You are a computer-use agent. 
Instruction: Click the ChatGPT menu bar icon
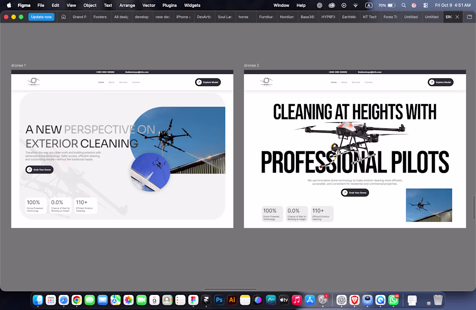pyautogui.click(x=320, y=5)
